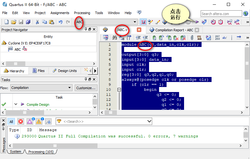Increase indent using the editor toolbar icon
The image size is (250, 159).
point(138,38)
